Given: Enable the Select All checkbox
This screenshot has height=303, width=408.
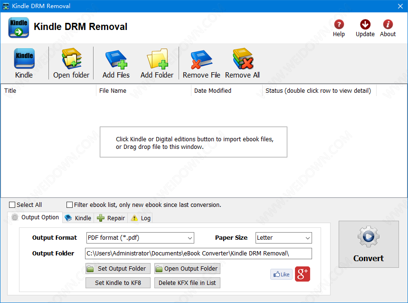Looking at the screenshot, I should click(12, 205).
